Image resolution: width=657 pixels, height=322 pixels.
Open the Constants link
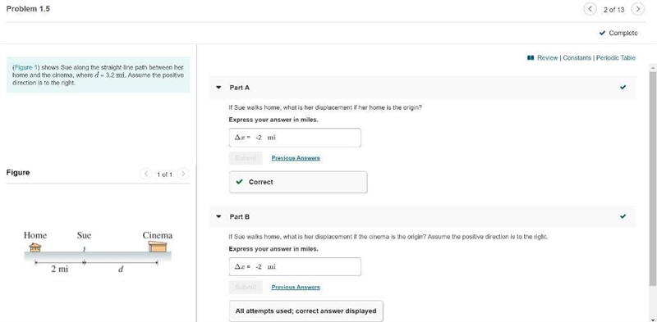577,57
